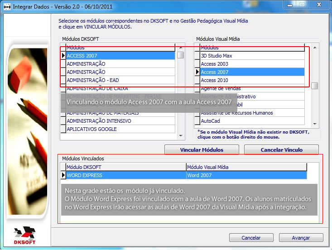Select ADMINISTRAÇÃO INTENSIVO module row
The height and width of the screenshot is (250, 332).
[120, 121]
